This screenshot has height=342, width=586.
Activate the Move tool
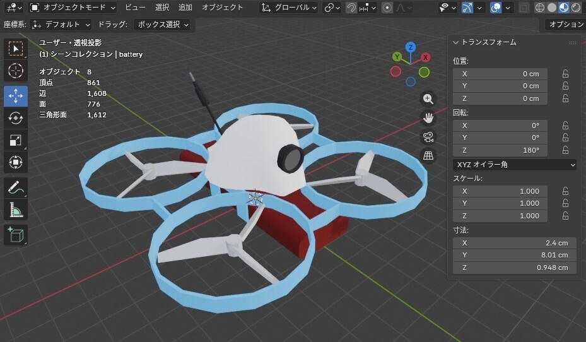pos(16,96)
